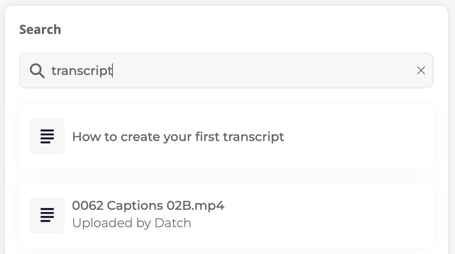Click the words "first transcript" in the tutorial title
The width and height of the screenshot is (455, 254).
[x=240, y=137]
